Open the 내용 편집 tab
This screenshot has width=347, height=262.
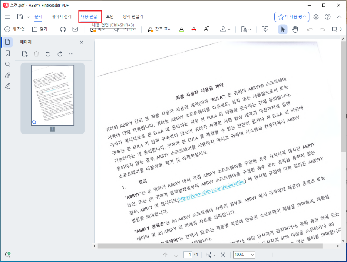tap(89, 17)
